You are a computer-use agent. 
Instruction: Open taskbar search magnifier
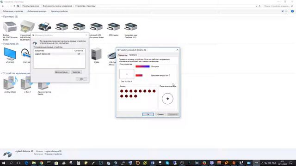pos(11,163)
